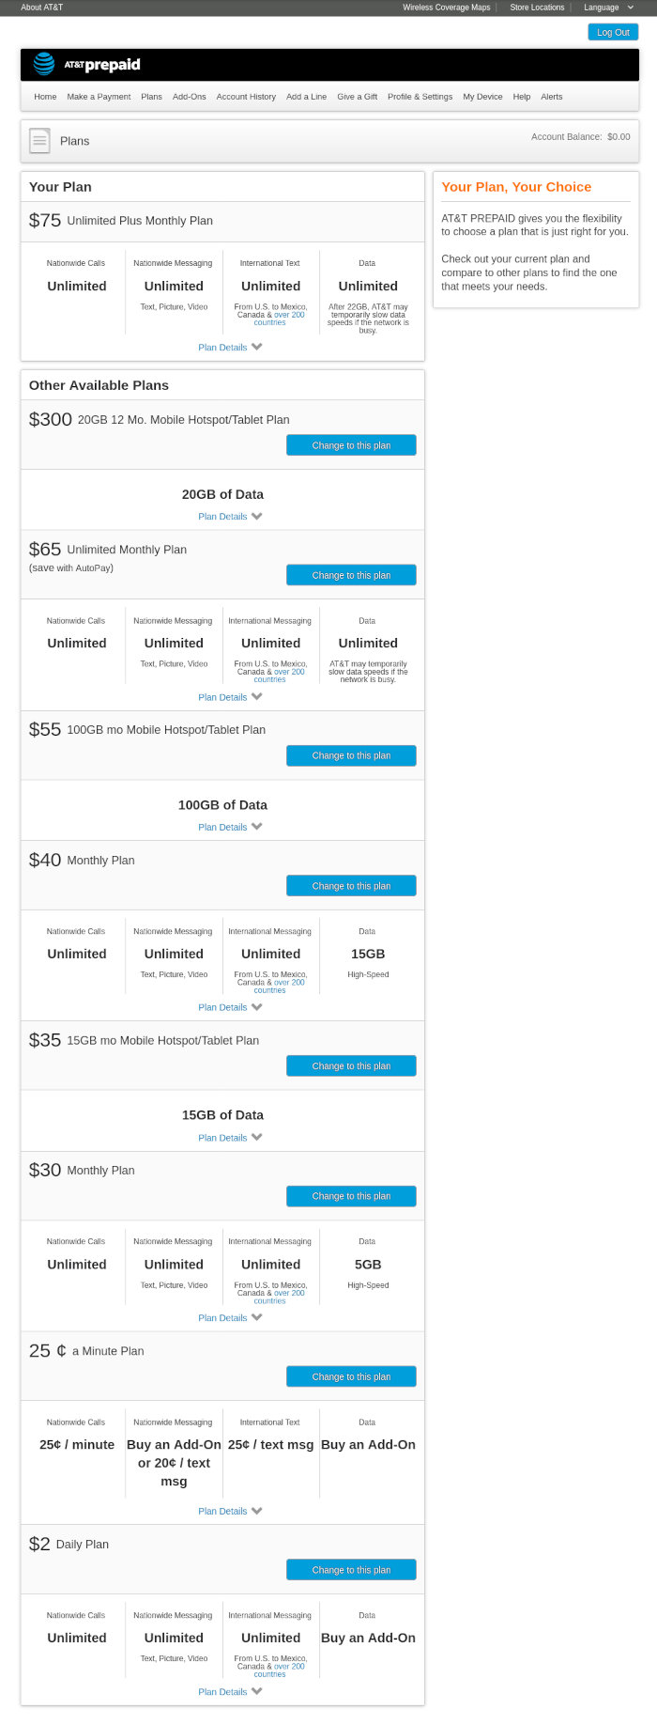Change to the $40 Monthly Plan
Screen dimensions: 657x1725
point(351,885)
